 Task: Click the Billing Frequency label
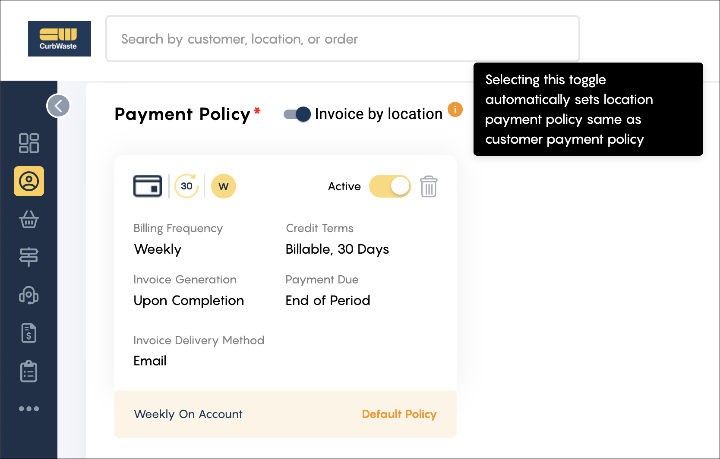pos(178,228)
